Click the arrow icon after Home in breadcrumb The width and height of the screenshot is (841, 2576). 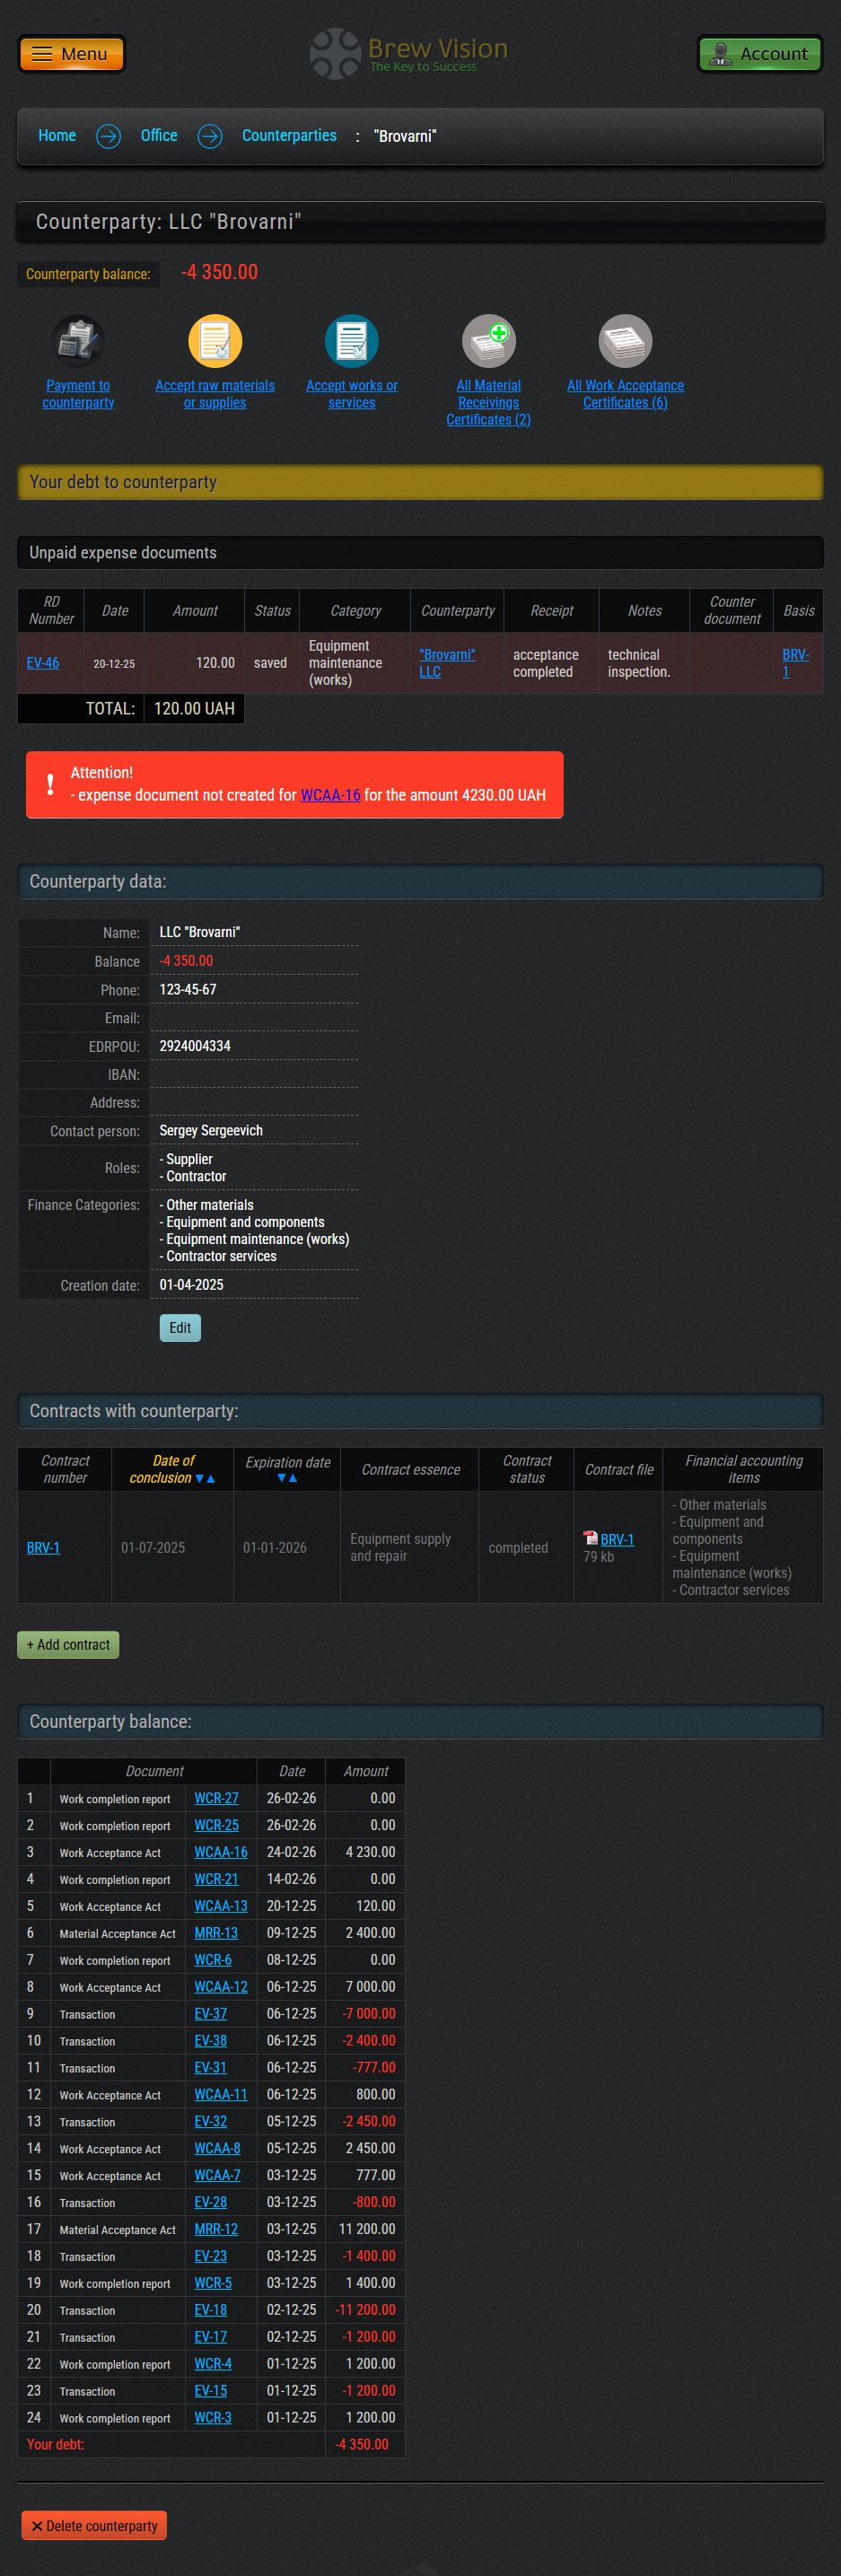tap(108, 136)
